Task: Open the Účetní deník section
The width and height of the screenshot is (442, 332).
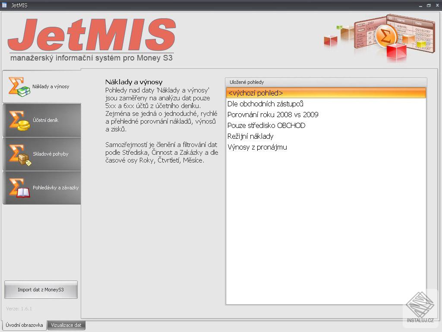Action: 42,120
